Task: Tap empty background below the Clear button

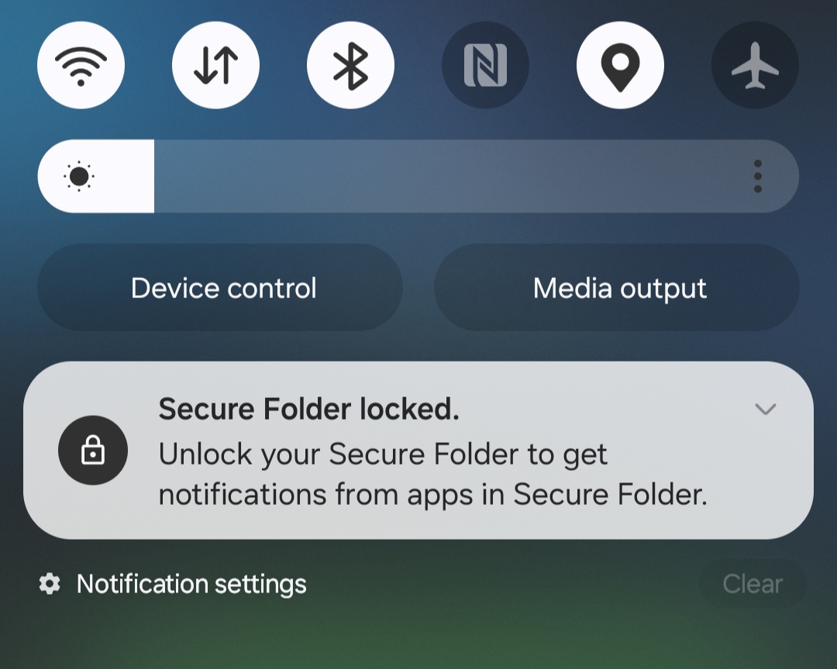Action: [x=752, y=639]
